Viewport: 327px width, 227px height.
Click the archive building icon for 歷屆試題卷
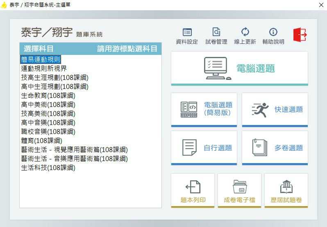tap(286, 186)
